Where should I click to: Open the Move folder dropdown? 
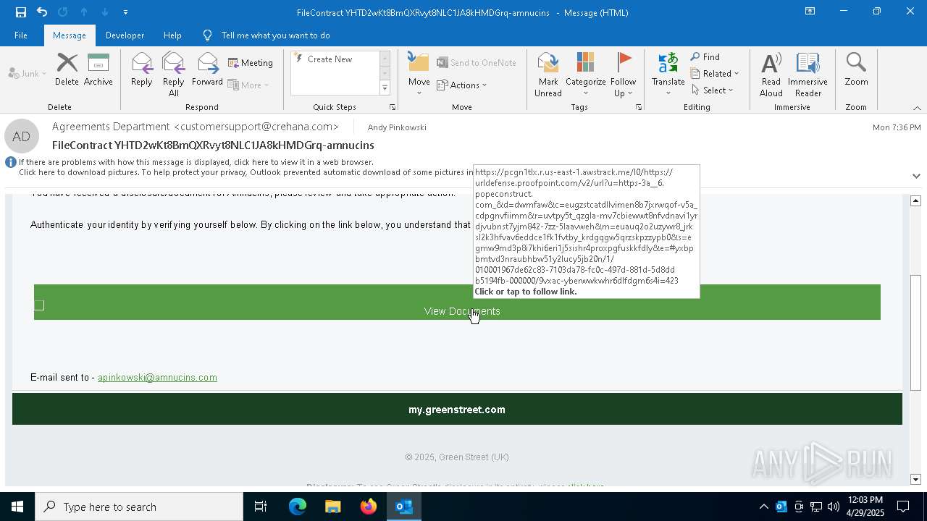tap(419, 74)
